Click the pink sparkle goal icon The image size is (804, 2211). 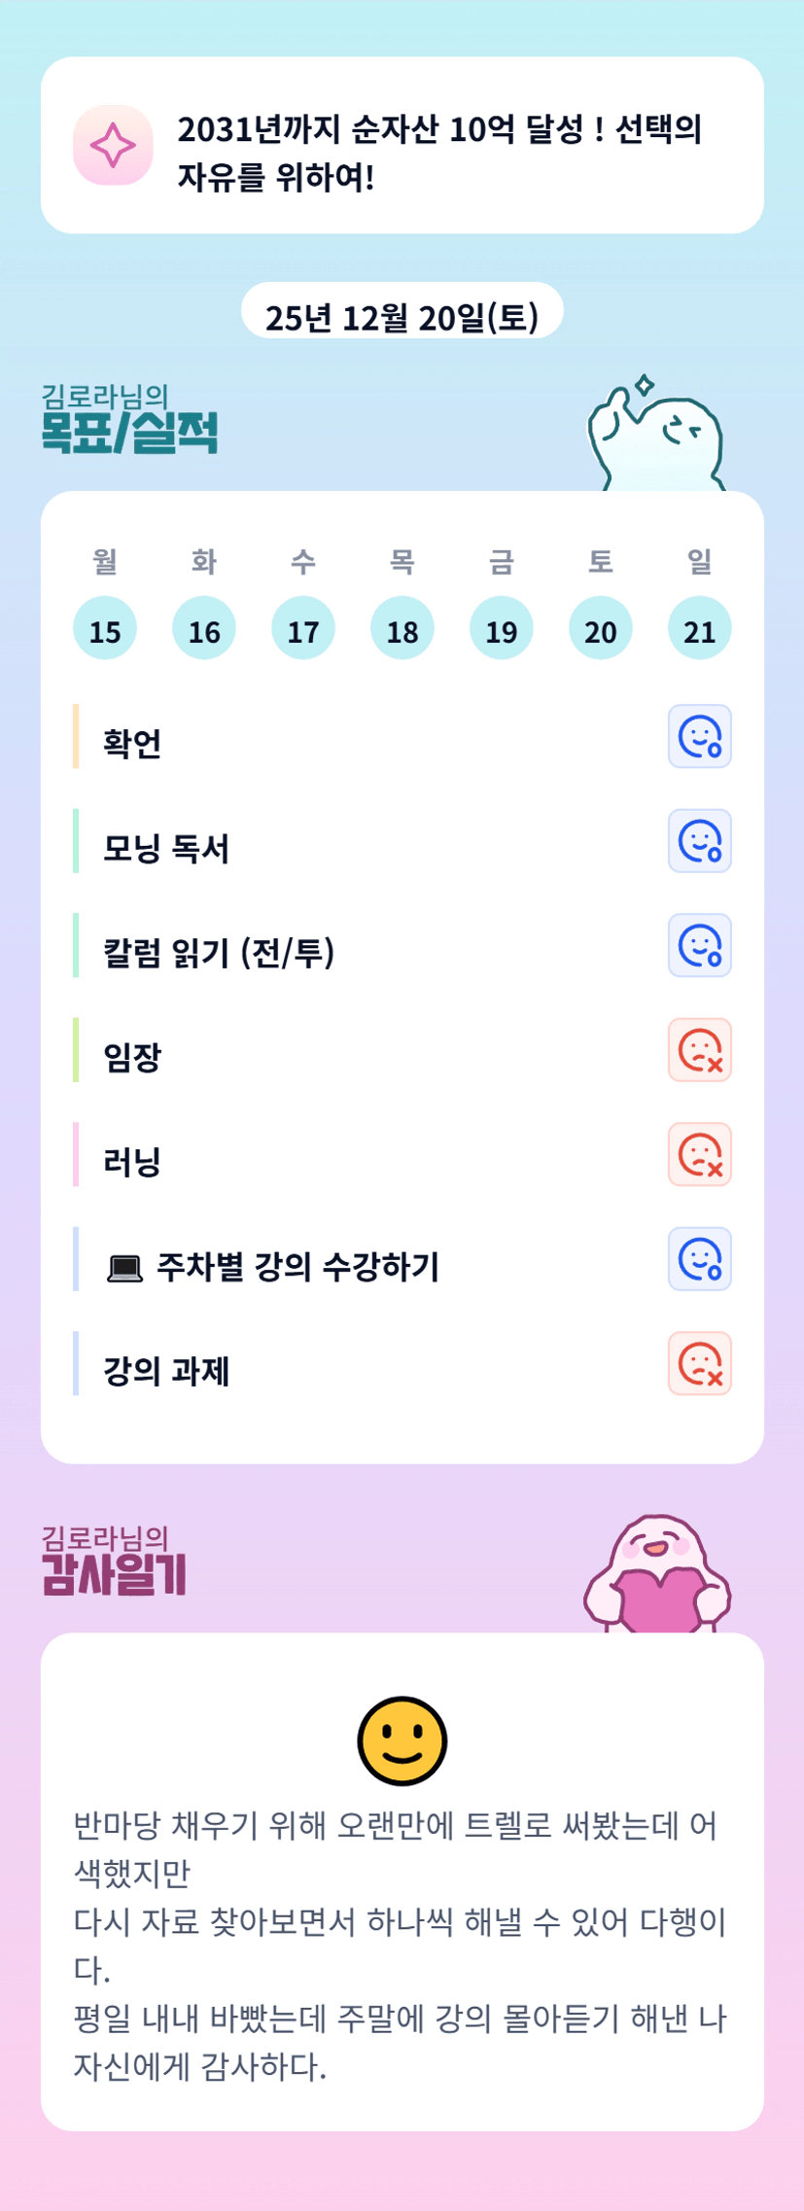(113, 145)
